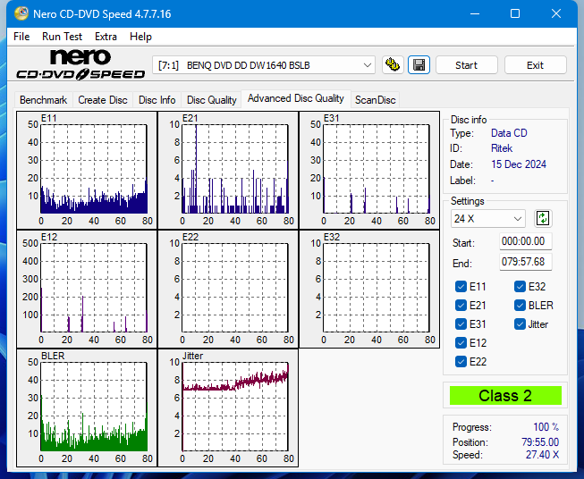Image resolution: width=584 pixels, height=479 pixels.
Task: Click the E21 error graph
Action: (x=228, y=171)
